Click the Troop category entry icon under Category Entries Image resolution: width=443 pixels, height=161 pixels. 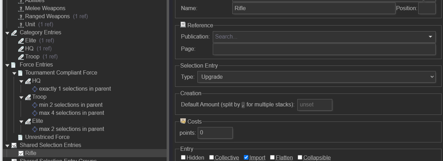[x=21, y=57]
